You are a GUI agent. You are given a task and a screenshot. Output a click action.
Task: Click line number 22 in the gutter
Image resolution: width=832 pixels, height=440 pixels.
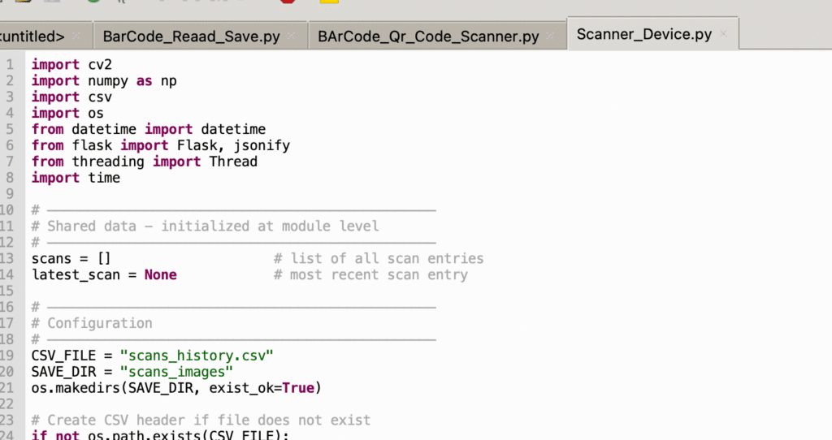[6, 404]
